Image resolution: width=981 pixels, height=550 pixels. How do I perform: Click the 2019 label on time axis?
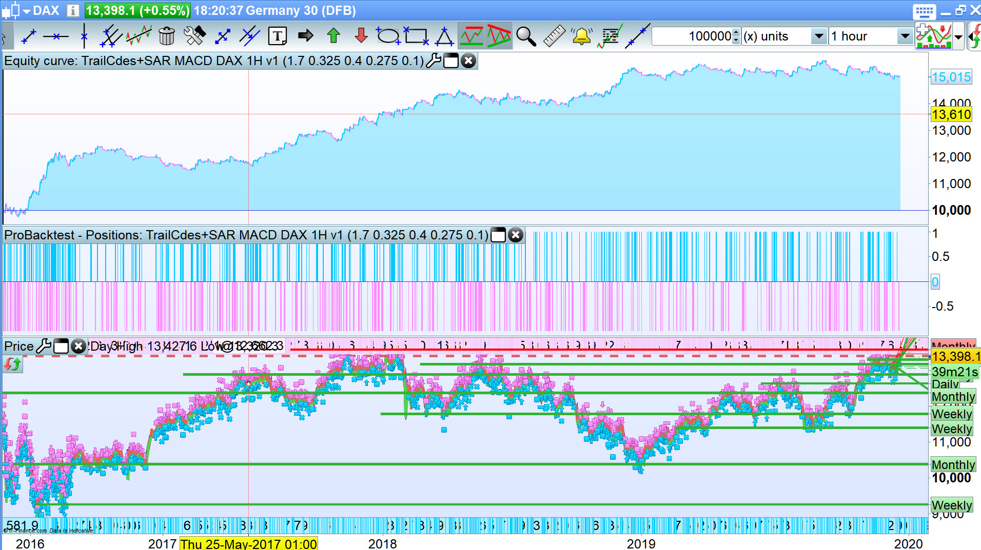coord(641,543)
